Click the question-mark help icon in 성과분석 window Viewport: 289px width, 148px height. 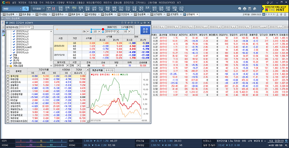click(x=138, y=23)
